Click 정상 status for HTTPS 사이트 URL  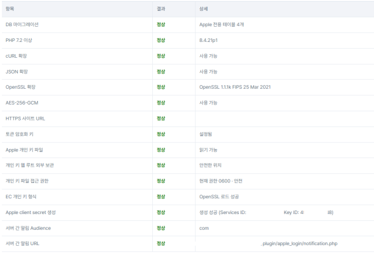161,119
